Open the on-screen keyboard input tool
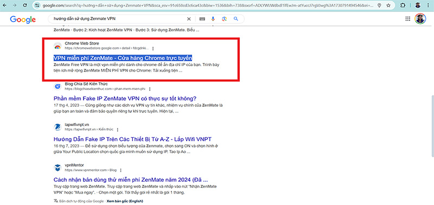 202,19
